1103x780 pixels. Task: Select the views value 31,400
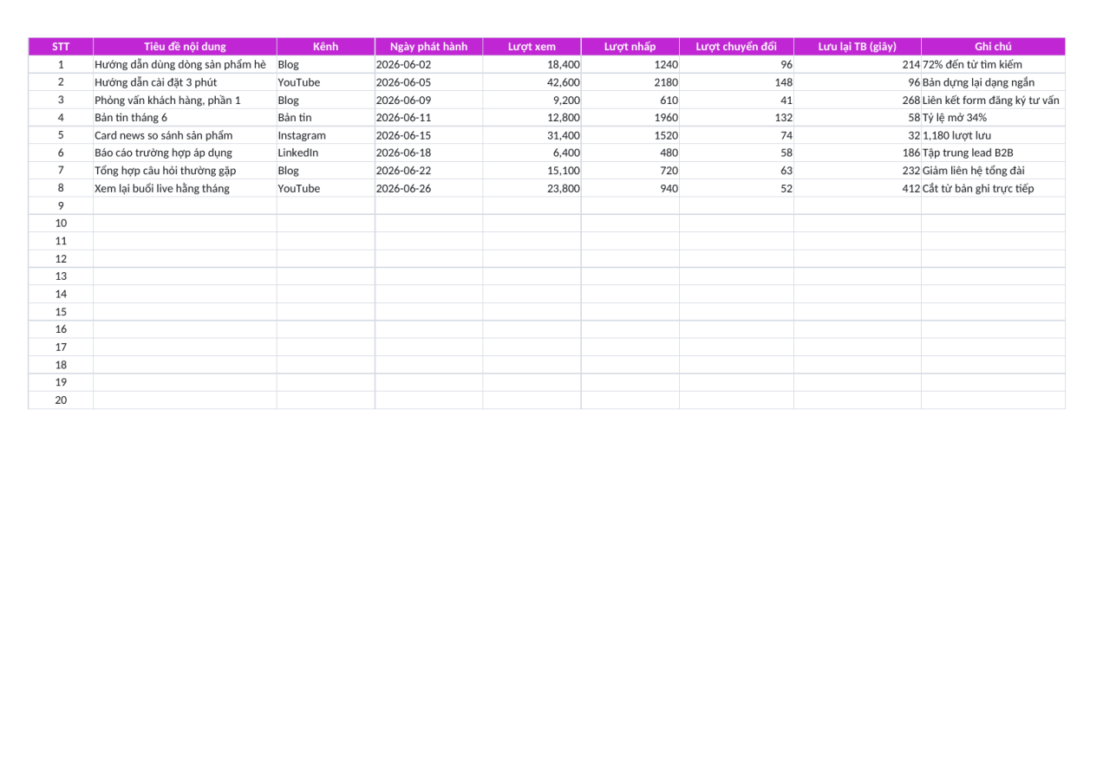[532, 135]
